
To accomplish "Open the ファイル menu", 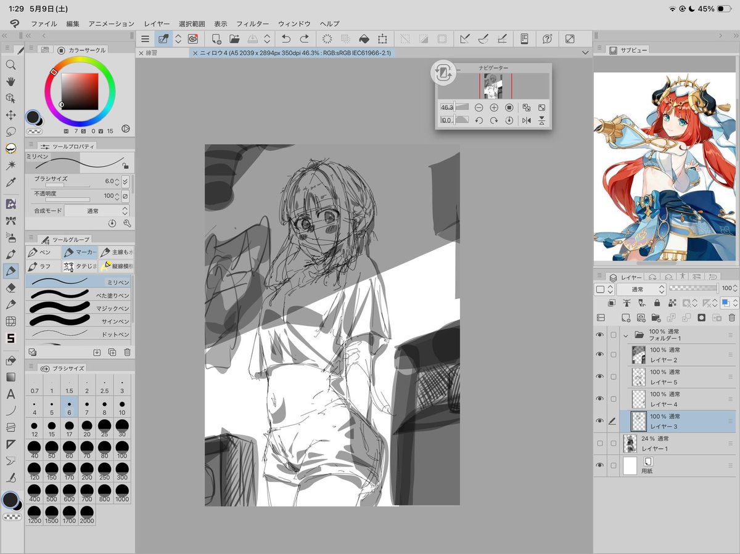I will coord(44,23).
